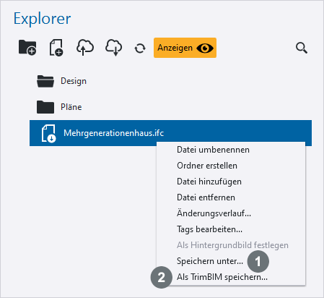
Task: Click the Design open-folder icon
Action: 45,81
